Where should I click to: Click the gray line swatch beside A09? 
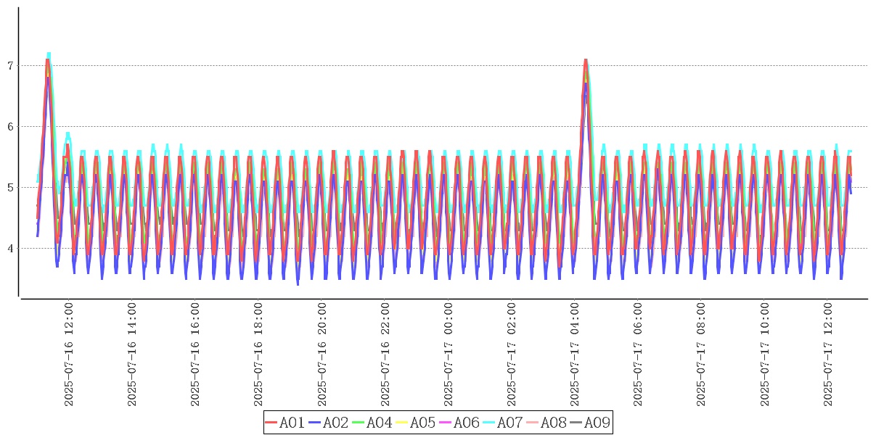pos(576,423)
